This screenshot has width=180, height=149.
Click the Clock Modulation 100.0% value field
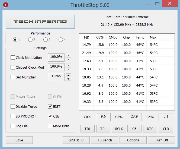pyautogui.click(x=56, y=58)
